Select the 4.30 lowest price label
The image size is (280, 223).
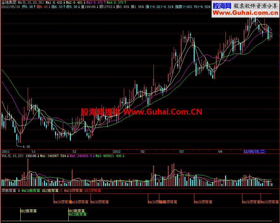pos(26,147)
